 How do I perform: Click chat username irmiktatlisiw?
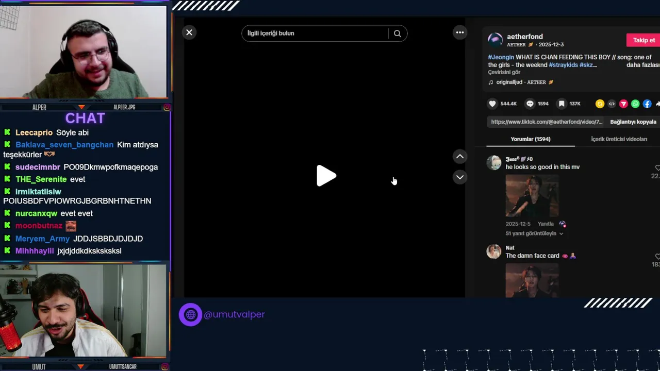click(38, 192)
